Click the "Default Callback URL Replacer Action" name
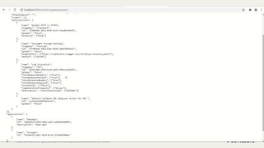 61,99
